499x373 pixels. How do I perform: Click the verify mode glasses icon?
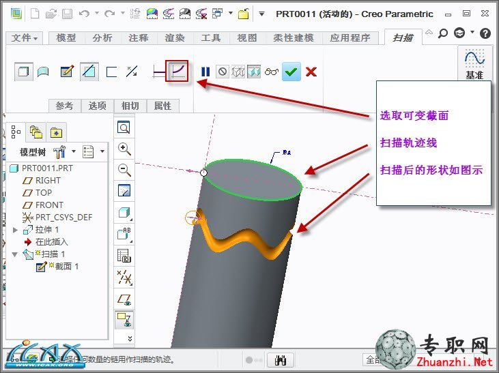pyautogui.click(x=272, y=72)
